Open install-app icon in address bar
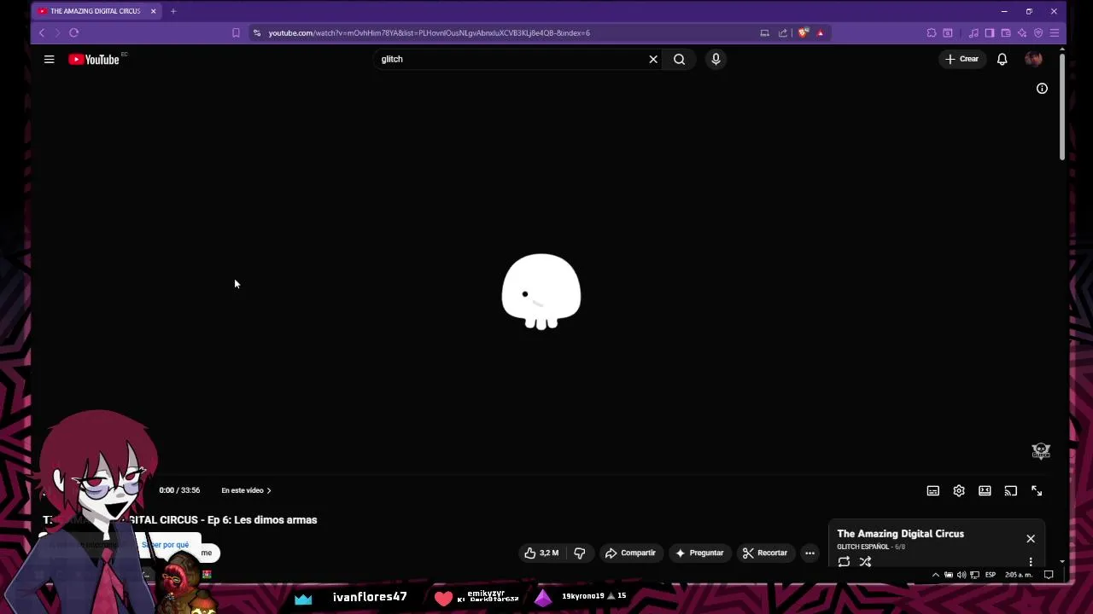This screenshot has width=1093, height=614. coord(764,32)
